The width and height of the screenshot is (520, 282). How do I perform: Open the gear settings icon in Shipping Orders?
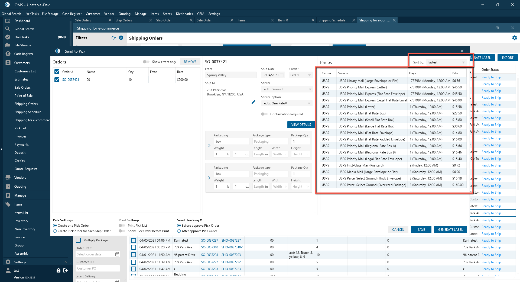514,38
